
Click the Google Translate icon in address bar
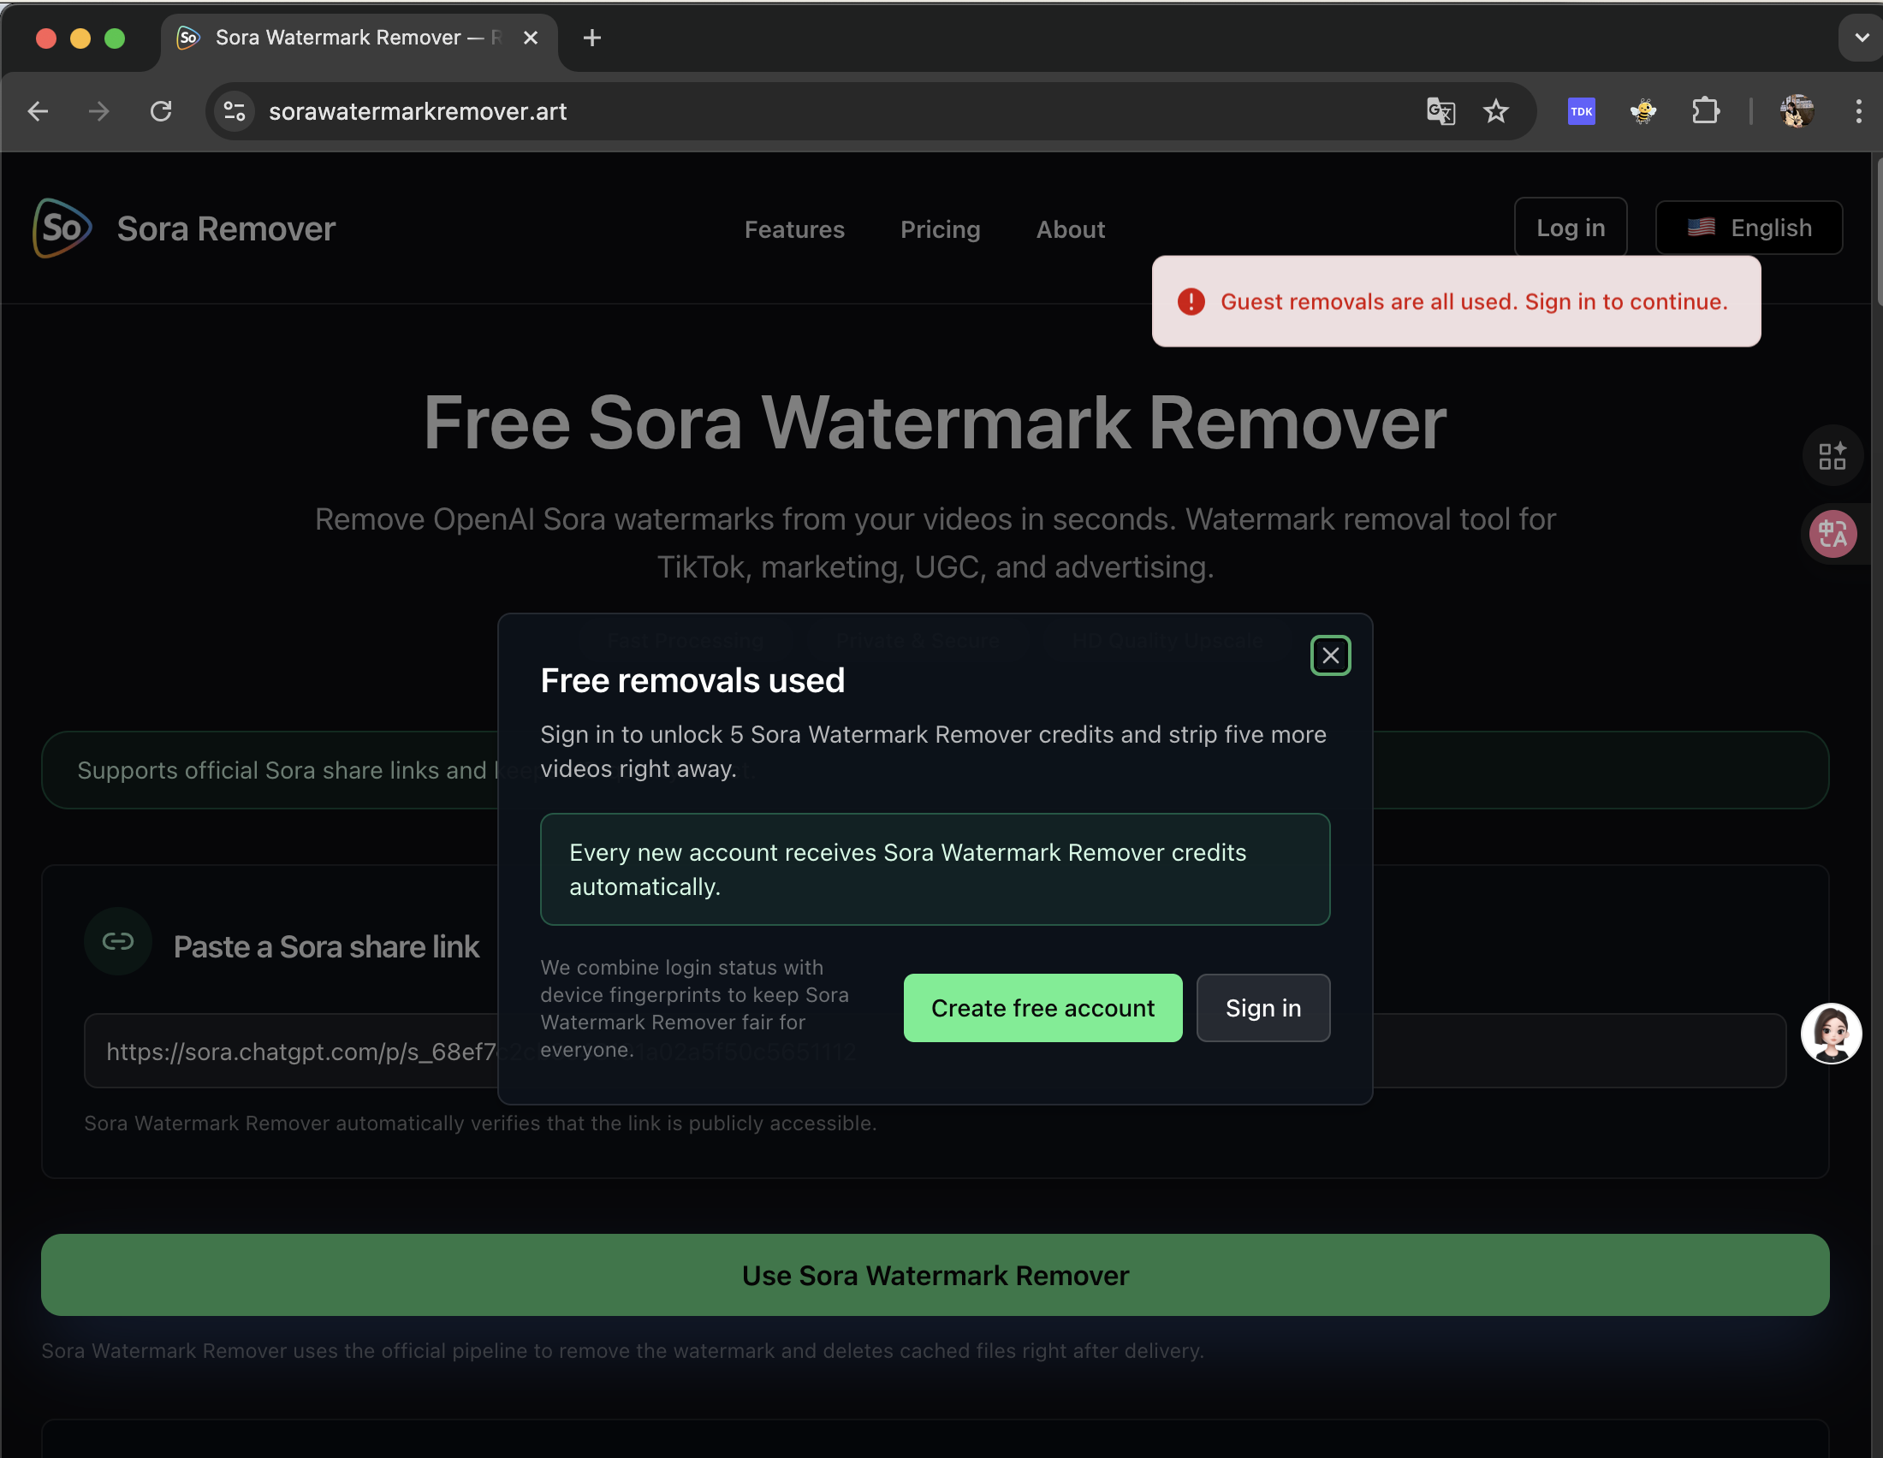1440,111
